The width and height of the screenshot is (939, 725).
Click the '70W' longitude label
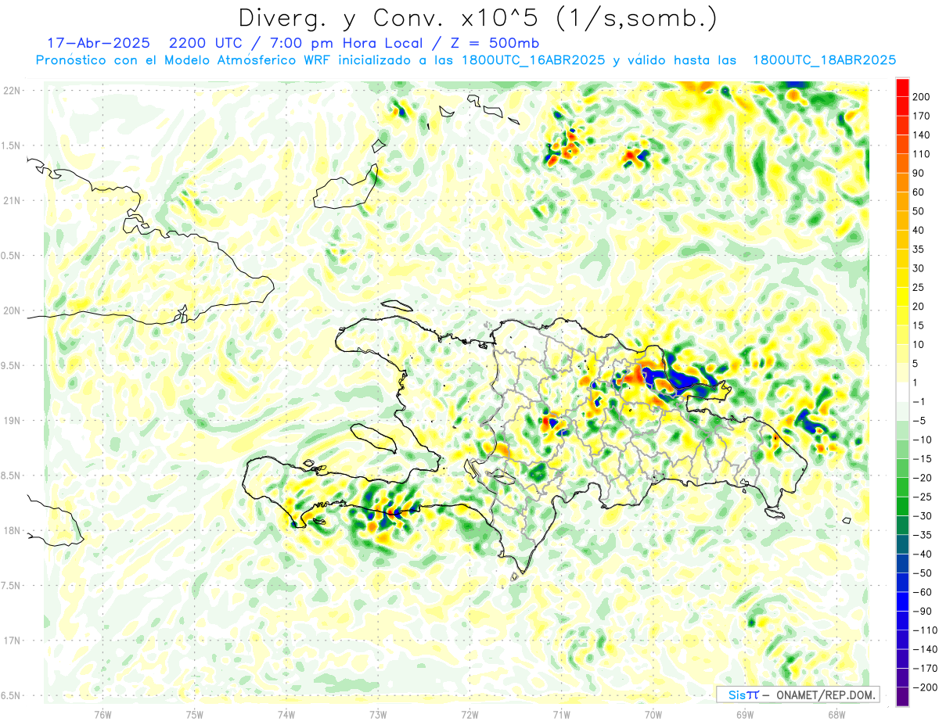(x=653, y=714)
